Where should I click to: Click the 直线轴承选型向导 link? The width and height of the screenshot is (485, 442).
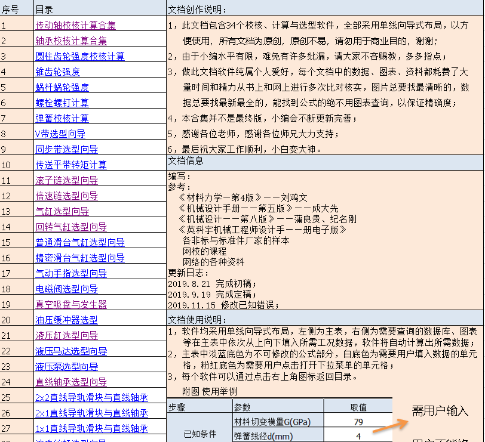click(71, 382)
